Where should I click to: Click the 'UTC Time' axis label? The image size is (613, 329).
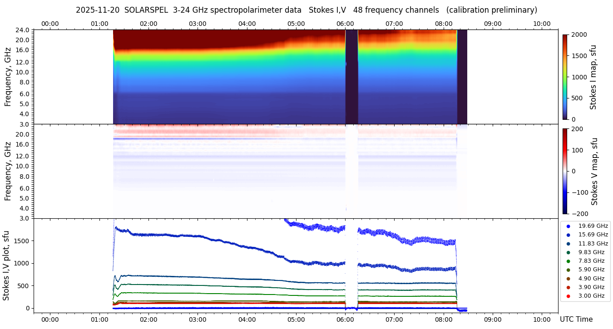tap(576, 319)
